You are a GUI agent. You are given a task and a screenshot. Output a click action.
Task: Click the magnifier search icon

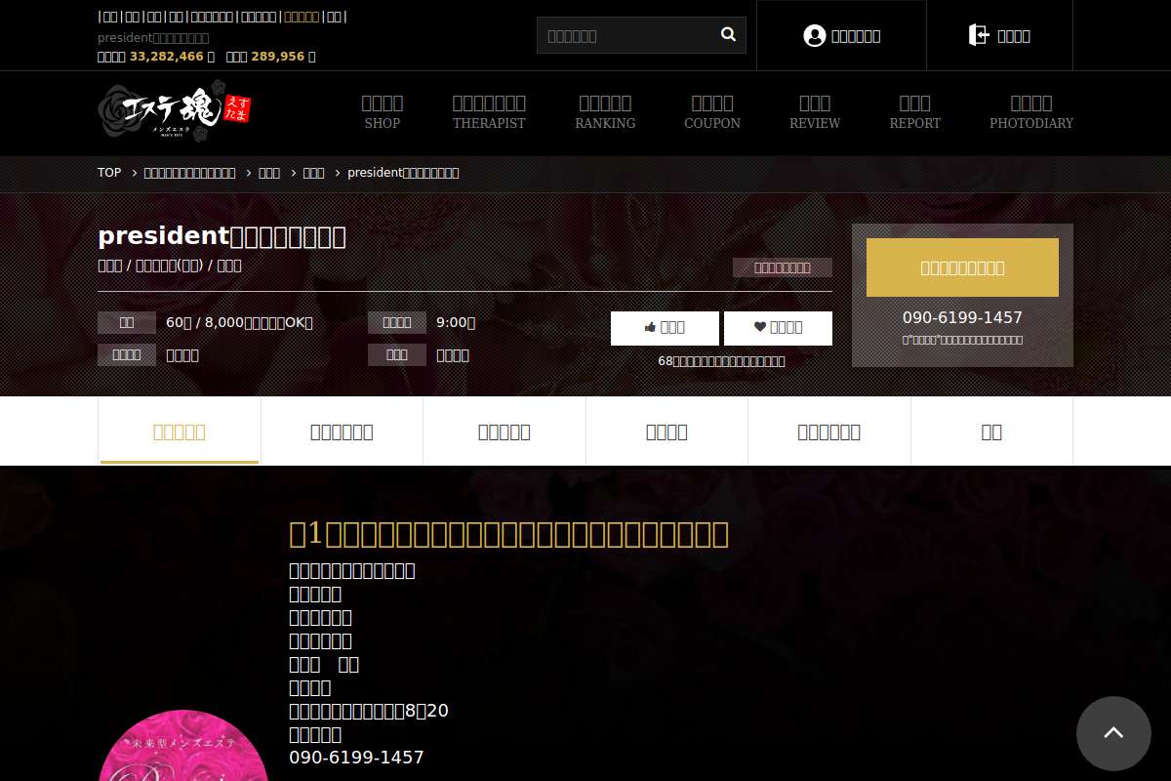point(728,35)
